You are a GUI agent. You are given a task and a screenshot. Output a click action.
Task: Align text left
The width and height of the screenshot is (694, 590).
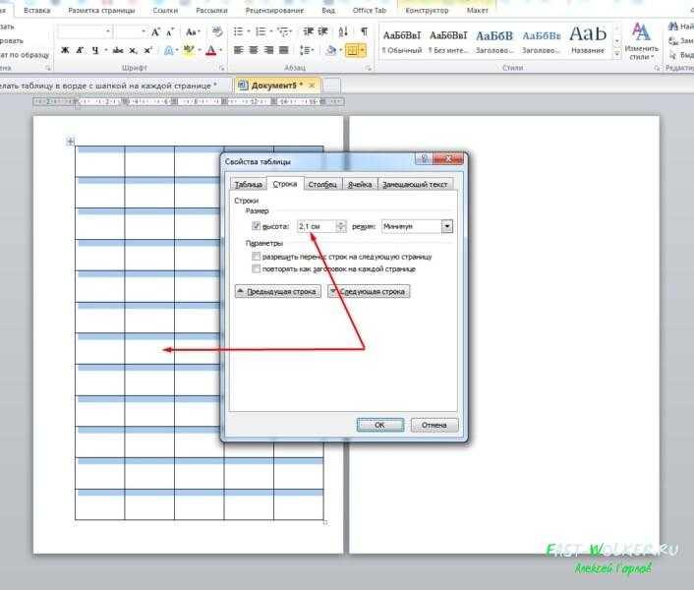point(238,50)
